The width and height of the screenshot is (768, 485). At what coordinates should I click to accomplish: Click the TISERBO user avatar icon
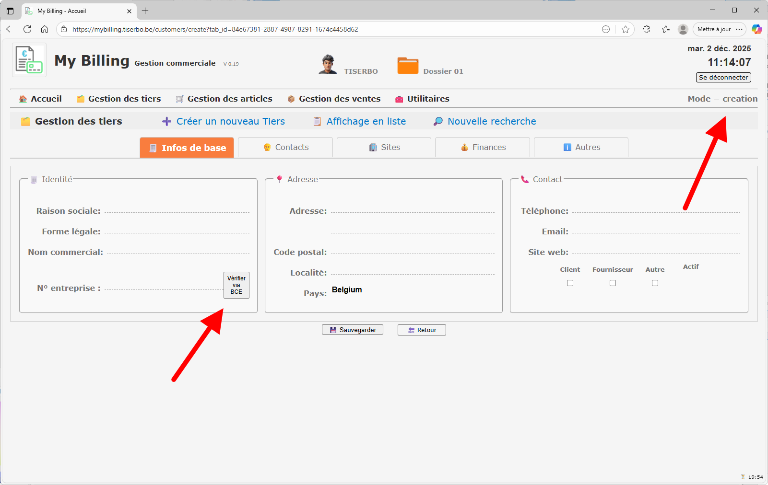(328, 64)
